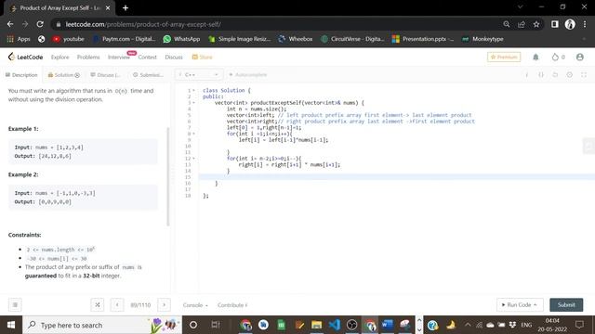Open the Contest page
The width and height of the screenshot is (595, 334).
tap(147, 57)
